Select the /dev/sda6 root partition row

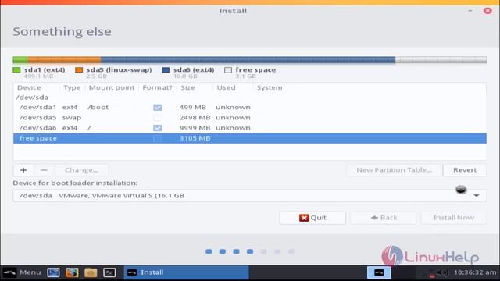pos(250,128)
